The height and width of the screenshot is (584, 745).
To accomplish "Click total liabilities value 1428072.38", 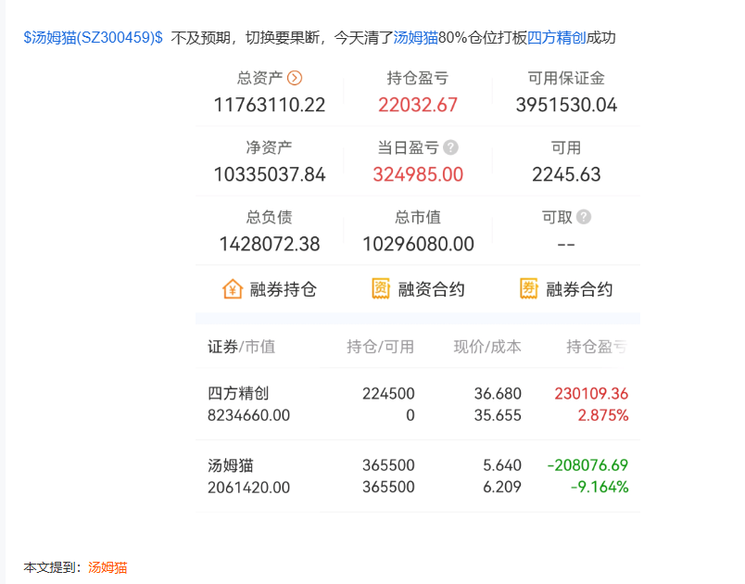I will (x=270, y=244).
